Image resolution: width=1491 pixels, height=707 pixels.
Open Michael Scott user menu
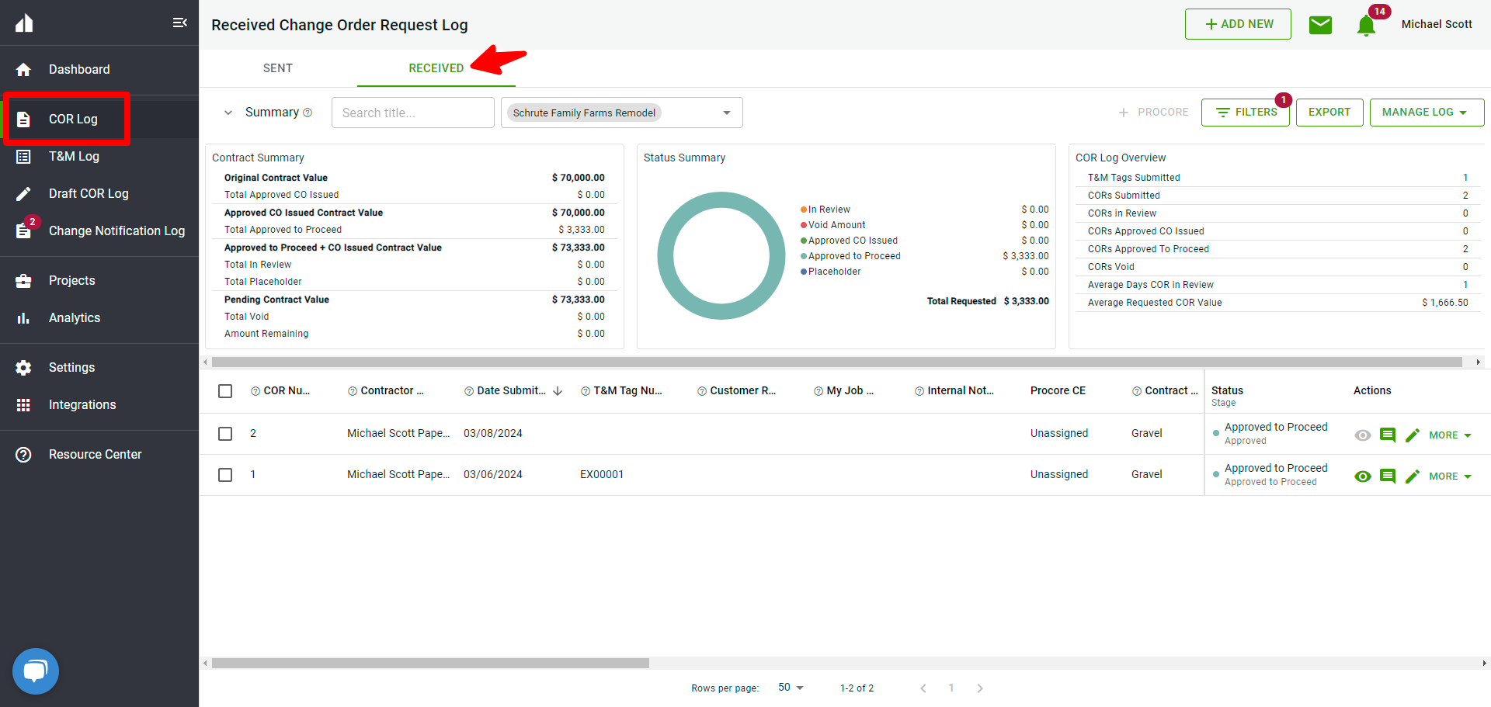pos(1437,24)
